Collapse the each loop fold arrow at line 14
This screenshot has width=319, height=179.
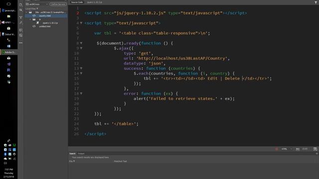tap(81, 73)
